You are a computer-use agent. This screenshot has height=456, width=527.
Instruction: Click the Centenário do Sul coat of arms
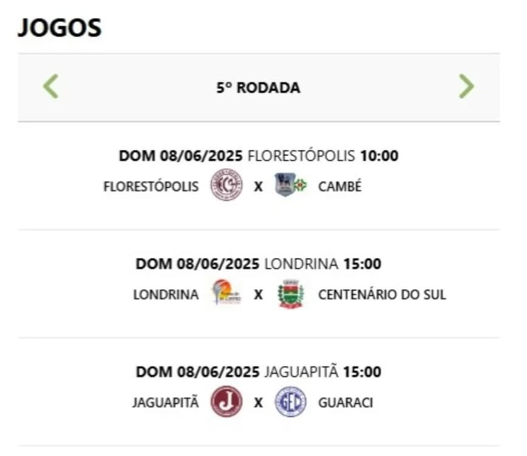pos(291,294)
